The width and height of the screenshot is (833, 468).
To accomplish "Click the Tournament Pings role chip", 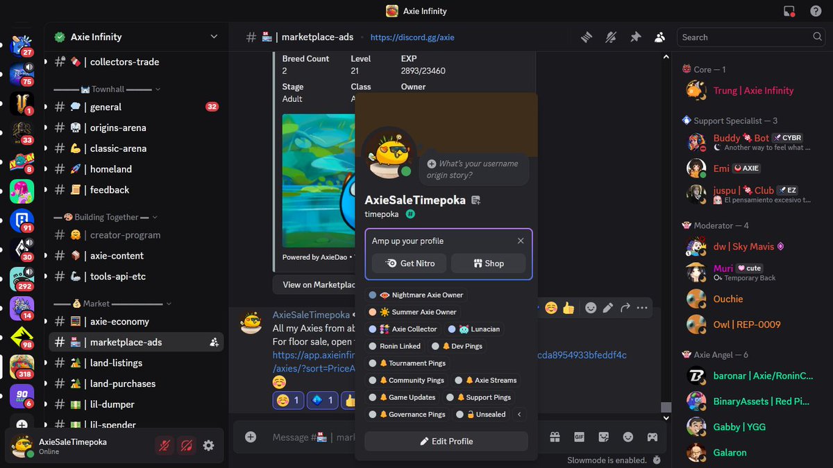I will [407, 363].
